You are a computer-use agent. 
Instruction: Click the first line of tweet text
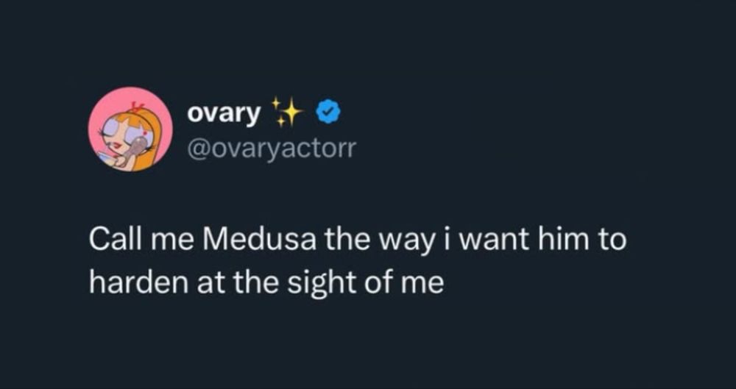coord(358,241)
